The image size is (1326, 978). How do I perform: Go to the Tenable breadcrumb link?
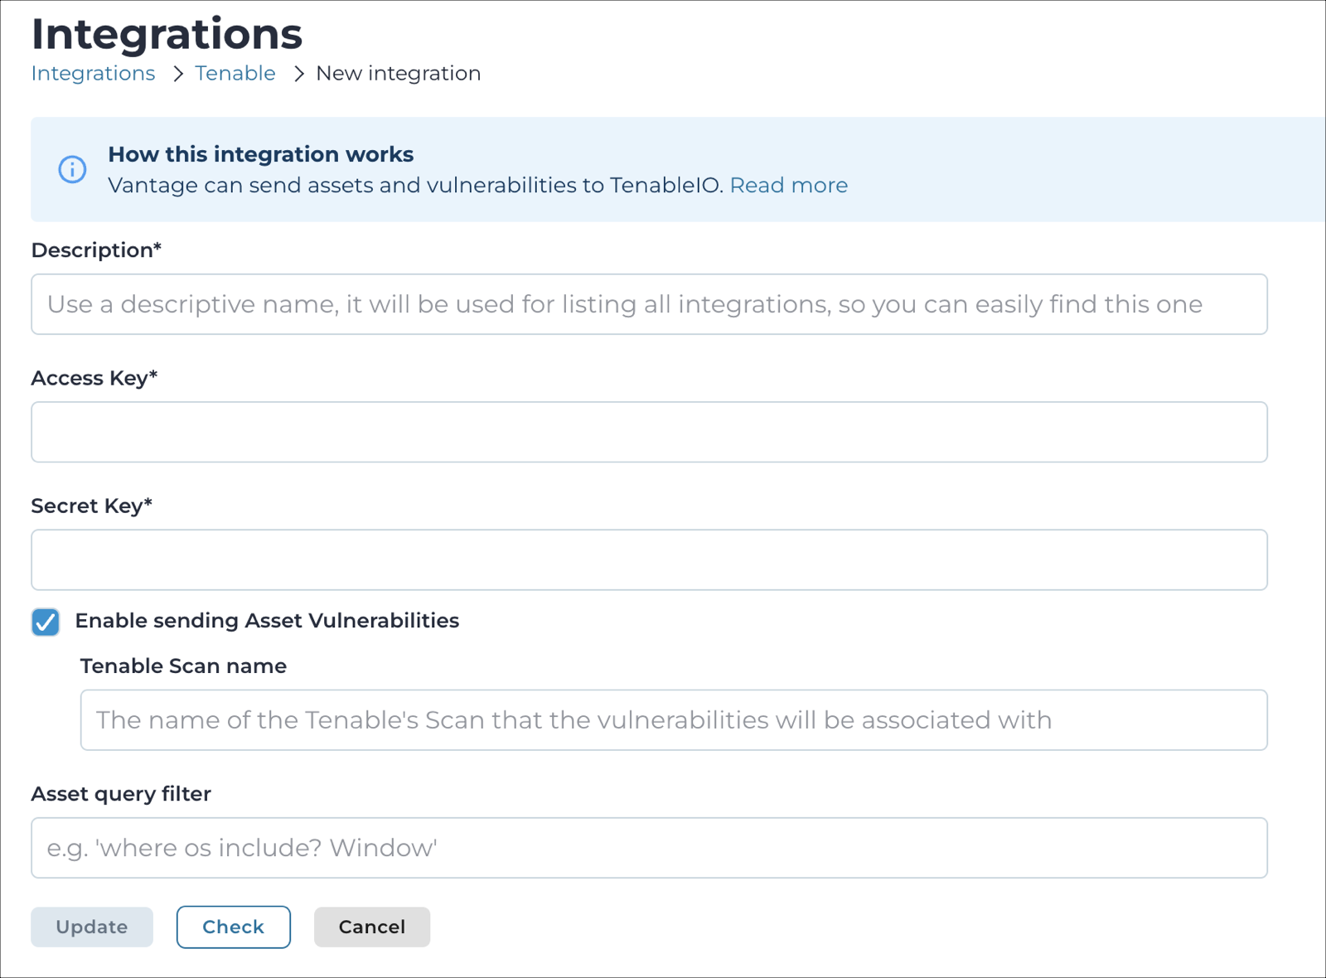tap(235, 73)
